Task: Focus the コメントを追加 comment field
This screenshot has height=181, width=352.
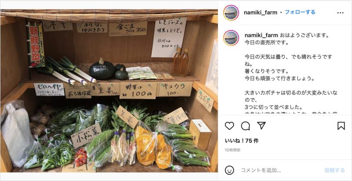Action: point(281,170)
